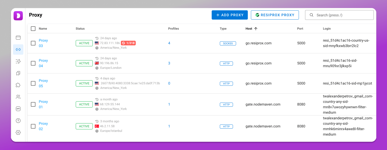Click the US flag next to 72.83.111.186
Viewport: 387px width, 150px height.
[97, 43]
